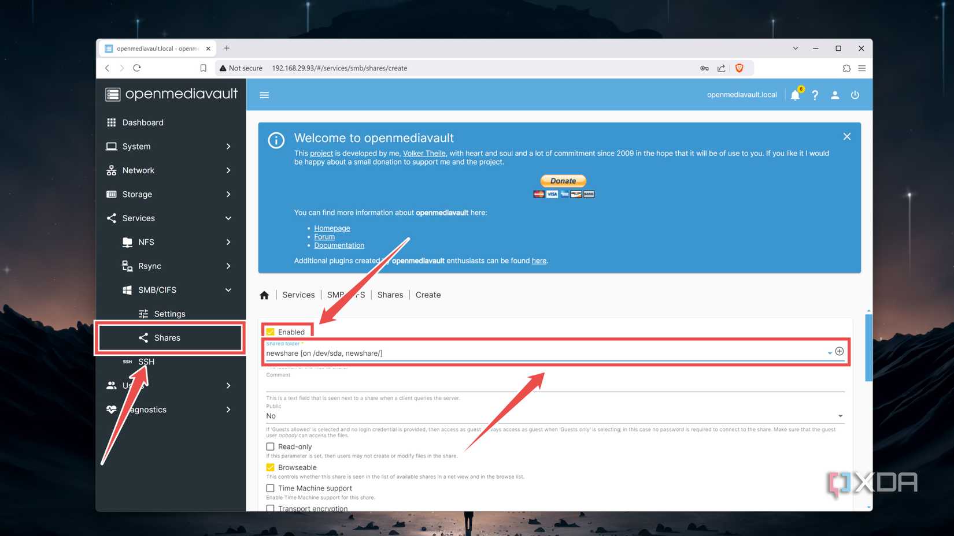Screen dimensions: 954x536
Task: Click the share icon in address bar
Action: (x=722, y=68)
